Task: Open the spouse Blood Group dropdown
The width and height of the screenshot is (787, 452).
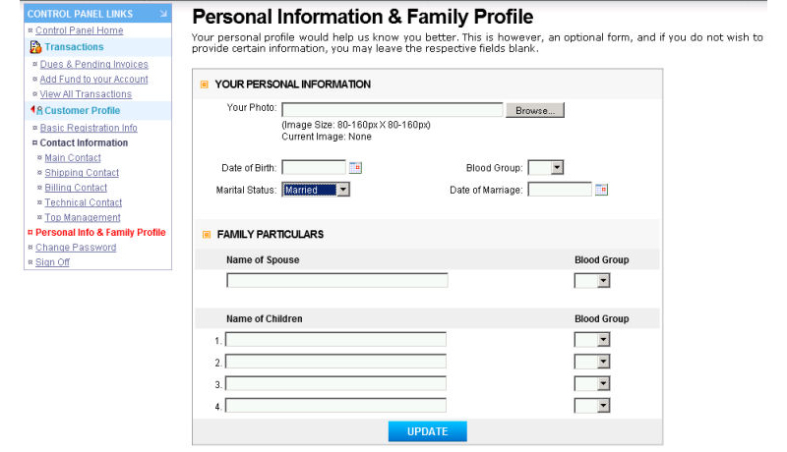Action: click(x=592, y=281)
